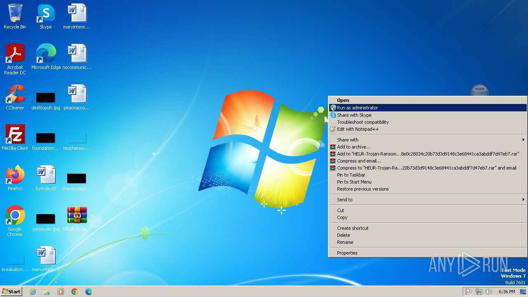
Task: Select the HEUR-Troja... WinRAR archive icon
Action: point(77,219)
